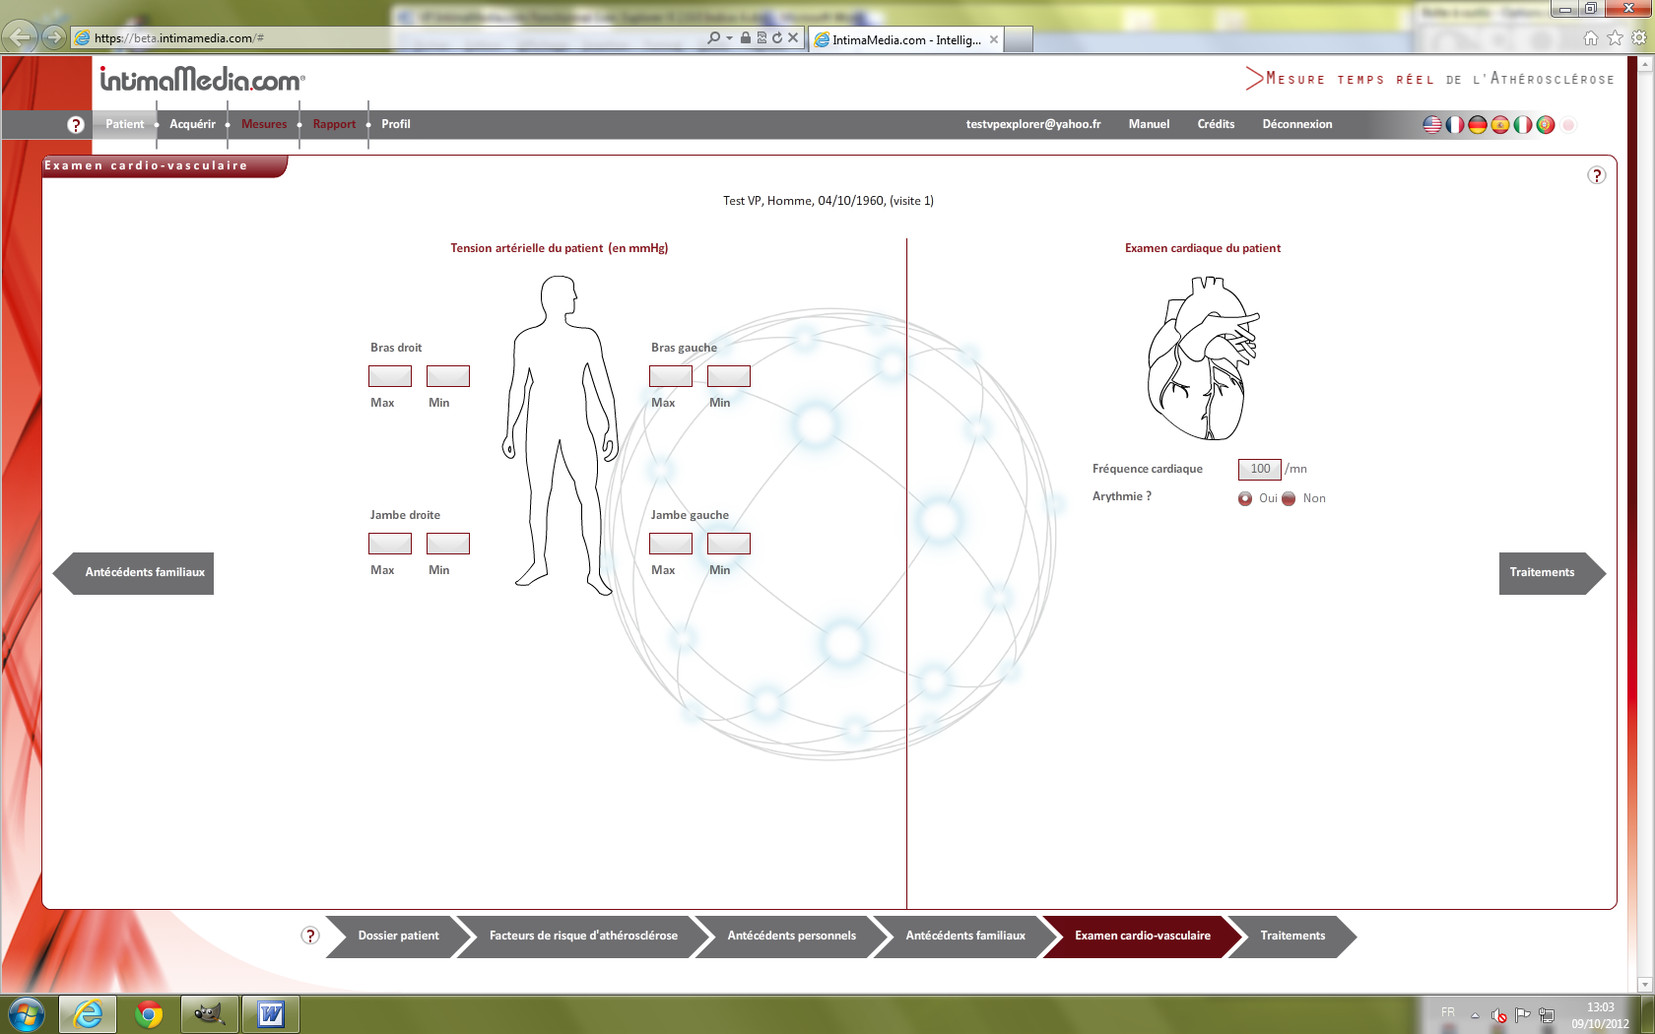
Task: Jump to the Antécédents personnels step
Action: (x=791, y=936)
